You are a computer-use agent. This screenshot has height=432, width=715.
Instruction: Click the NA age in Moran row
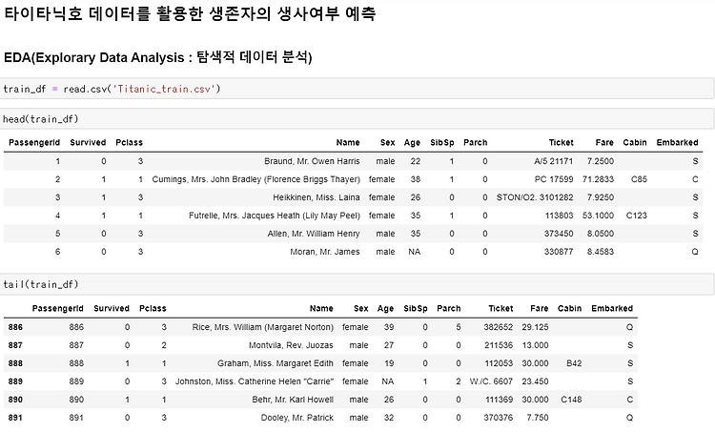[x=414, y=252]
